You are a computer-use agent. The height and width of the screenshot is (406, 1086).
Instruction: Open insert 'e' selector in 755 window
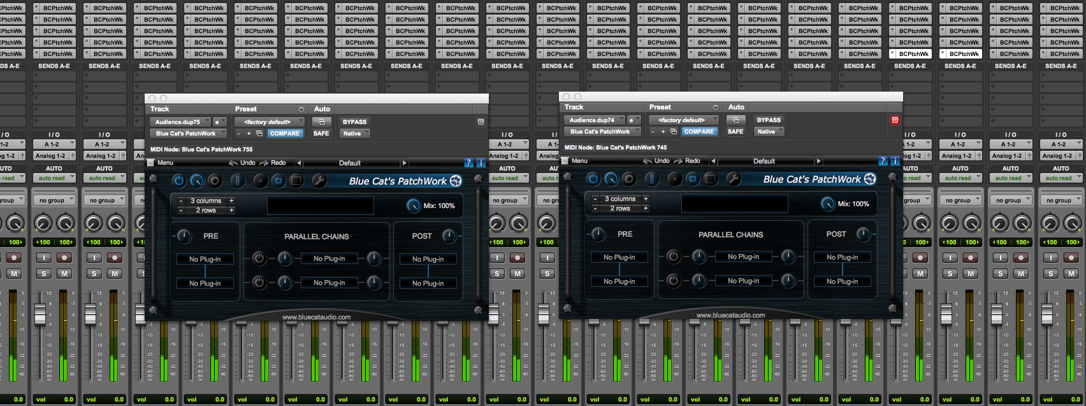(x=220, y=122)
